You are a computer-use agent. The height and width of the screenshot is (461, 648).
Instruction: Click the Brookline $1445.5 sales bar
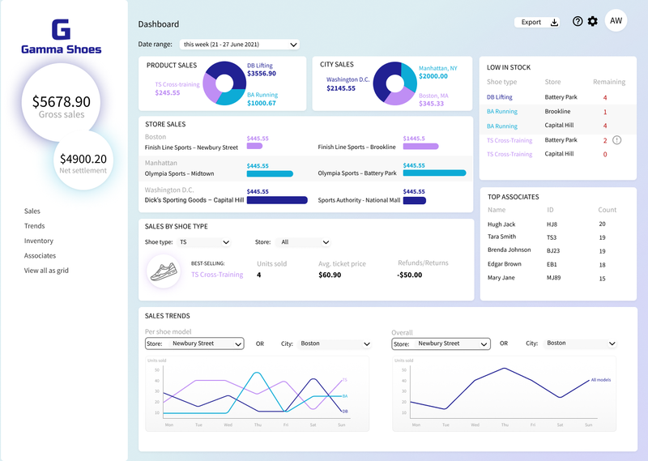point(420,146)
